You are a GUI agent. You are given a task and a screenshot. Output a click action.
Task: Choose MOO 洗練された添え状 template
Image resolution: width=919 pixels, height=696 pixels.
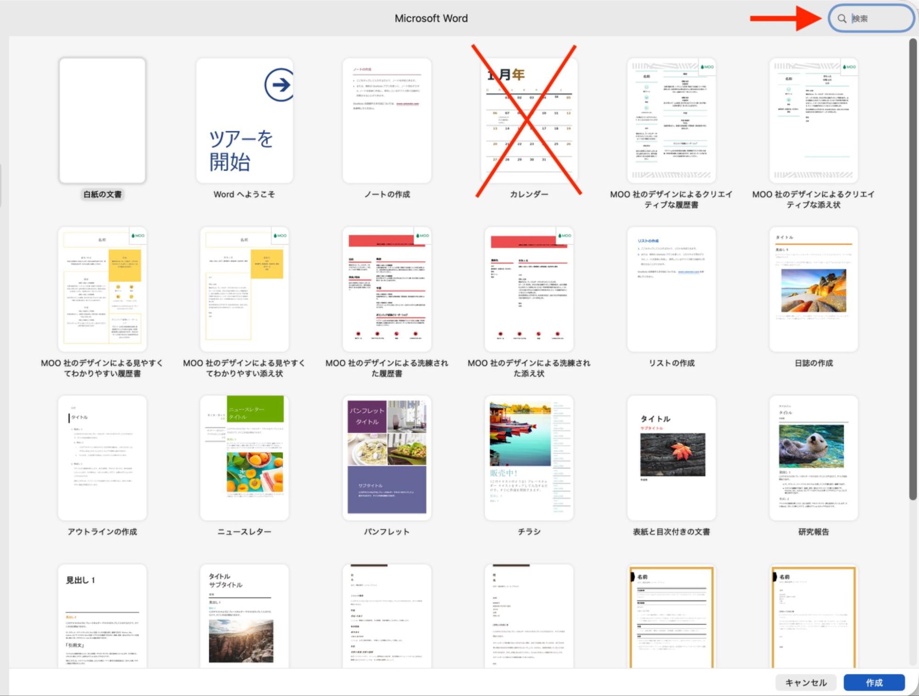[x=529, y=289]
